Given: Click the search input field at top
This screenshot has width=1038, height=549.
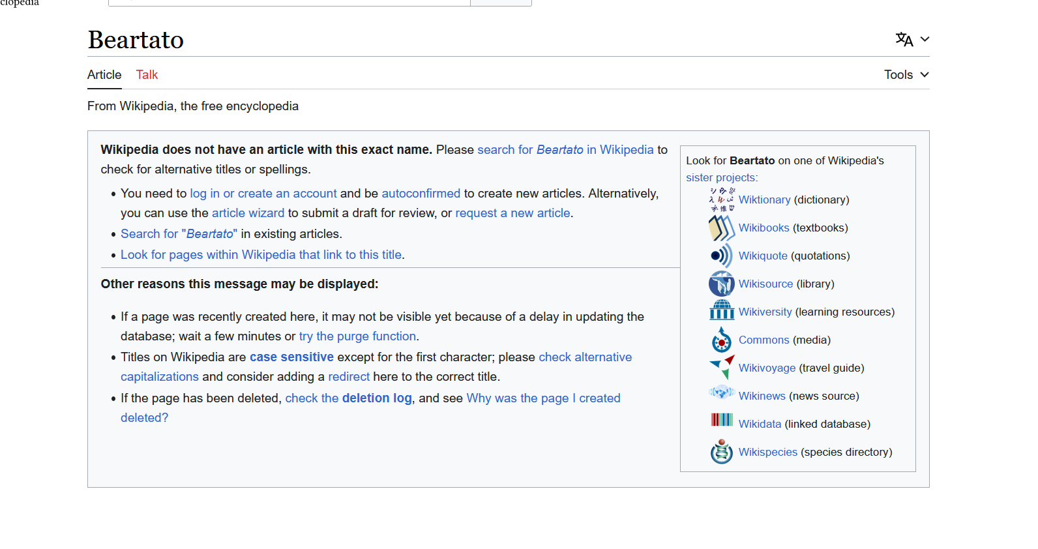Looking at the screenshot, I should click(289, 3).
